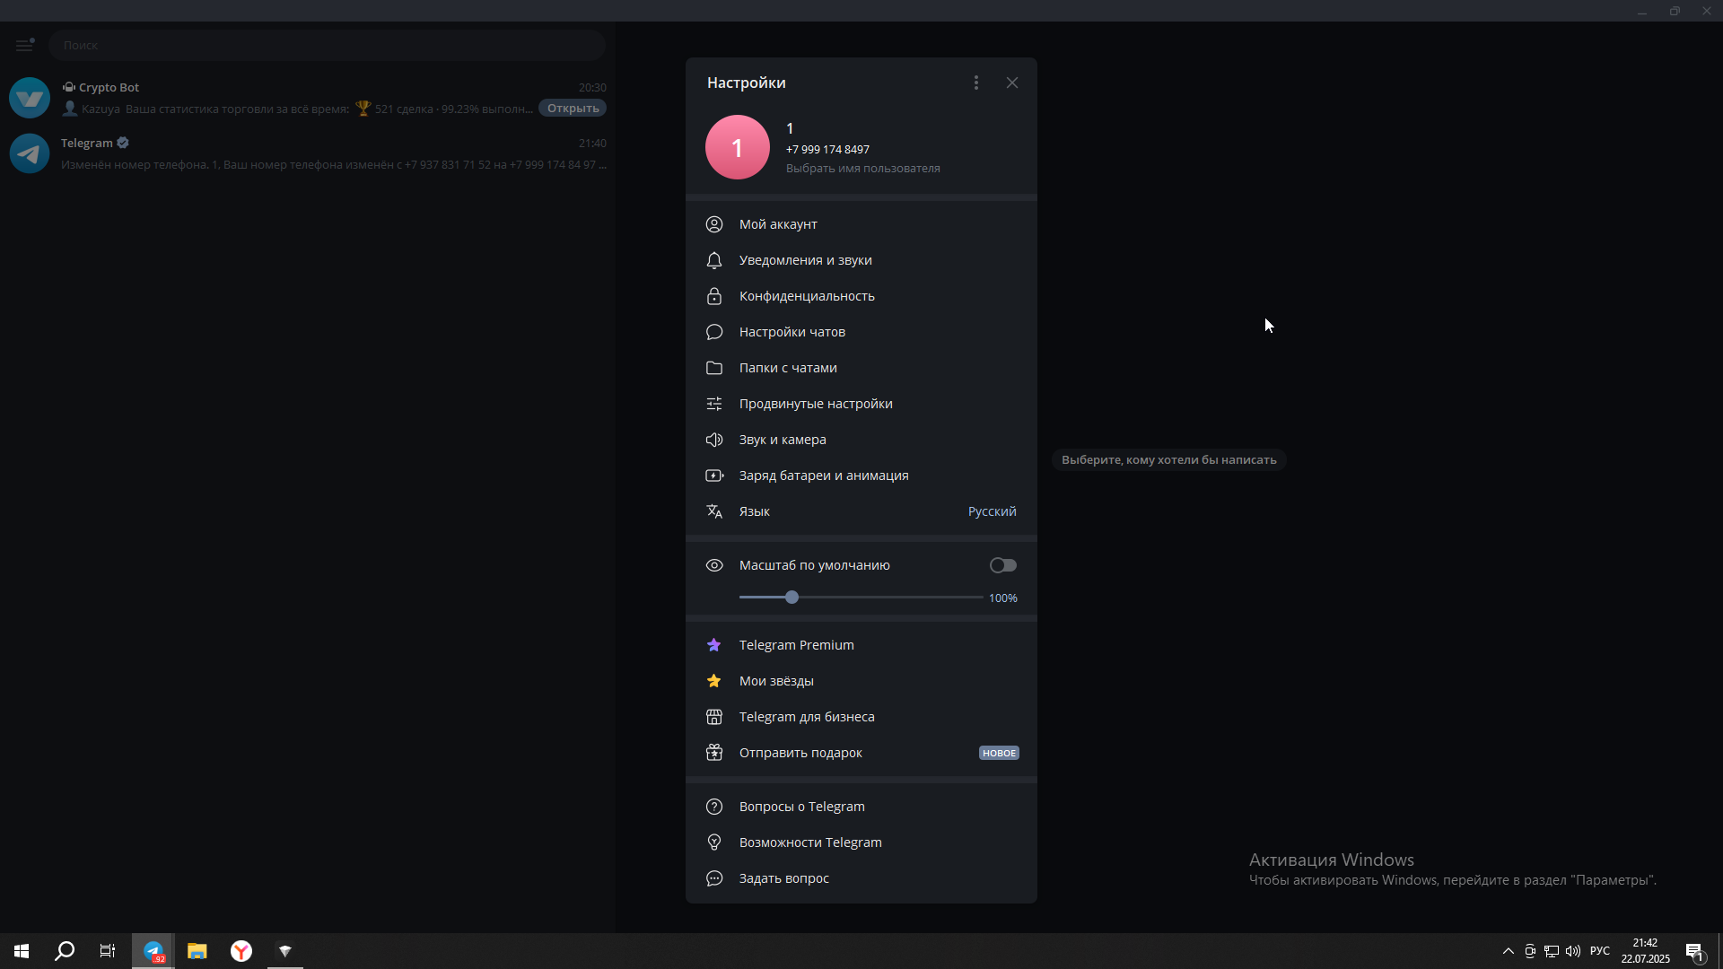This screenshot has width=1723, height=969.
Task: Open Telegram Premium entry
Action: click(861, 645)
